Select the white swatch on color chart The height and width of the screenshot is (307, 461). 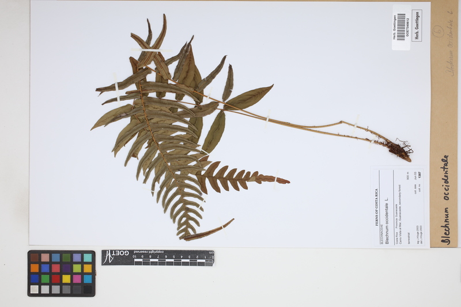click(35, 290)
